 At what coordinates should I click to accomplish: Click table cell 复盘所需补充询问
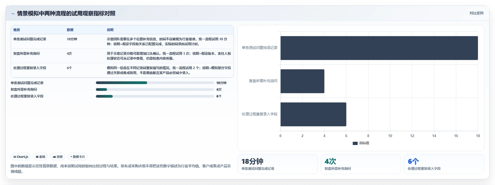26,54
